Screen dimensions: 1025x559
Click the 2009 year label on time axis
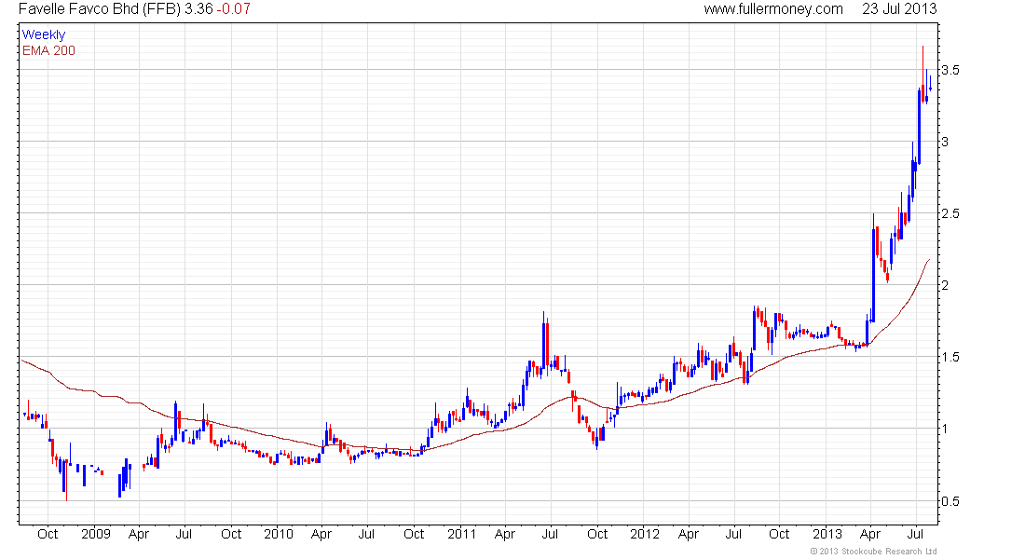[96, 534]
